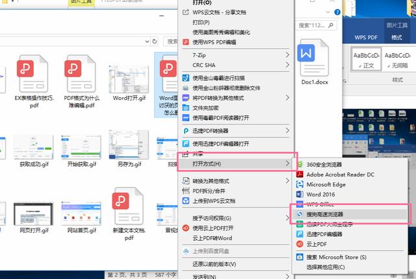The height and width of the screenshot is (279, 416).
Task: Click the 360安全浏览器 icon in submenu
Action: 300,164
